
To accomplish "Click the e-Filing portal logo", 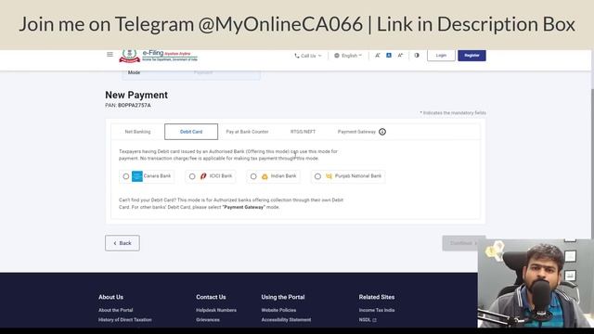I will tap(159, 56).
